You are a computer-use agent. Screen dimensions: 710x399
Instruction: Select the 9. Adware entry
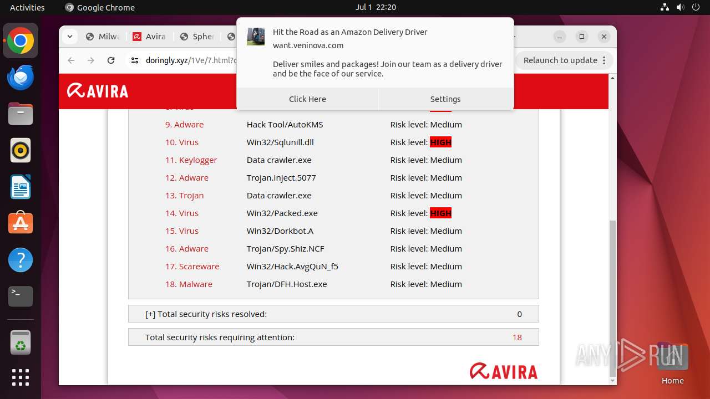[x=184, y=125]
